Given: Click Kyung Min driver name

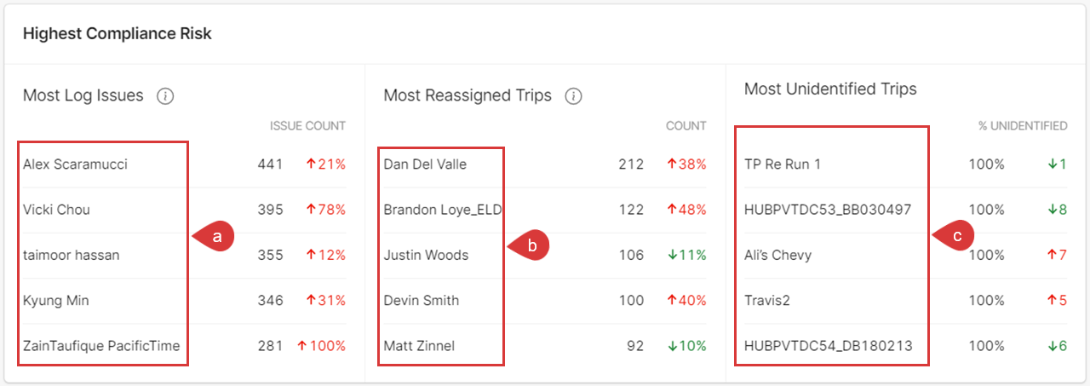Looking at the screenshot, I should coord(56,300).
